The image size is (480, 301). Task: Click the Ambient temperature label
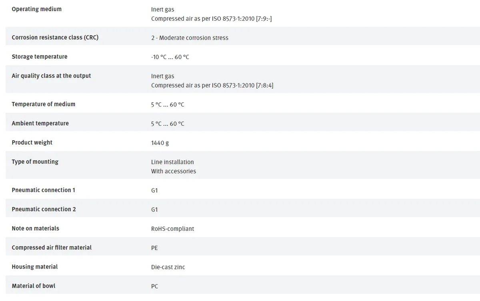(x=40, y=123)
